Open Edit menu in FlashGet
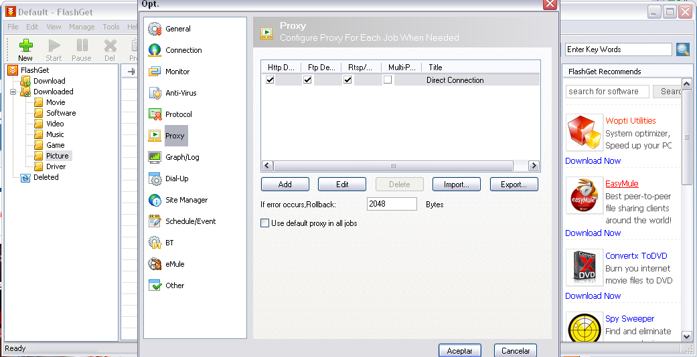The image size is (697, 357). (x=32, y=27)
